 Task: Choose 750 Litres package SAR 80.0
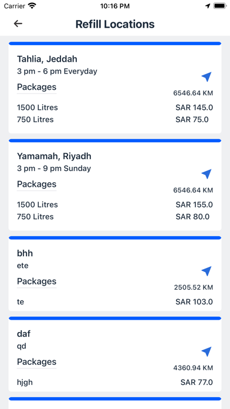pyautogui.click(x=115, y=217)
